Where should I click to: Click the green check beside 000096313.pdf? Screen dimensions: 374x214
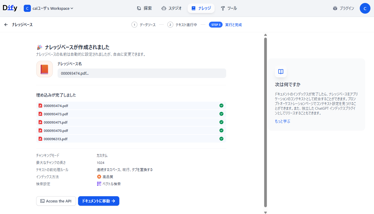coord(221,138)
